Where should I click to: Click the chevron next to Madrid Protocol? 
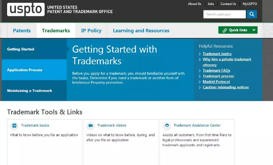[200, 82]
